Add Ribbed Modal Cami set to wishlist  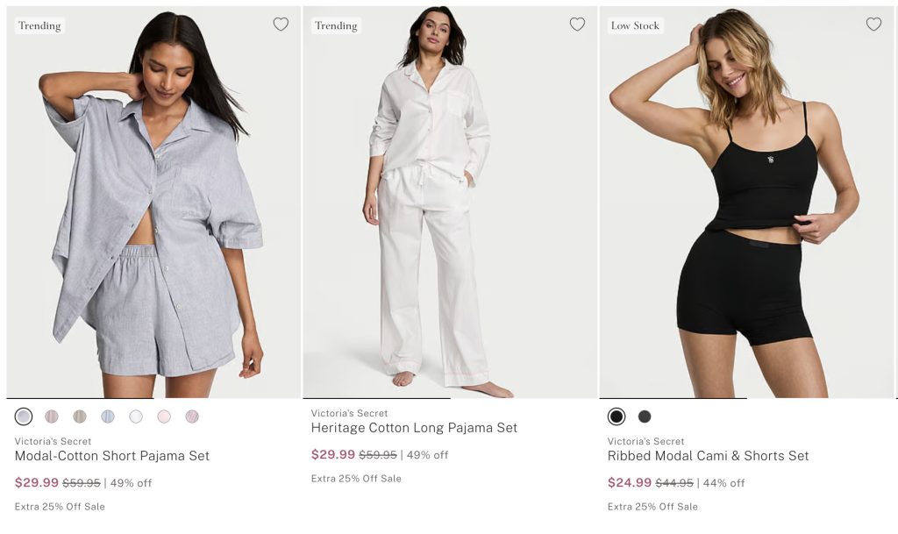[x=873, y=25]
